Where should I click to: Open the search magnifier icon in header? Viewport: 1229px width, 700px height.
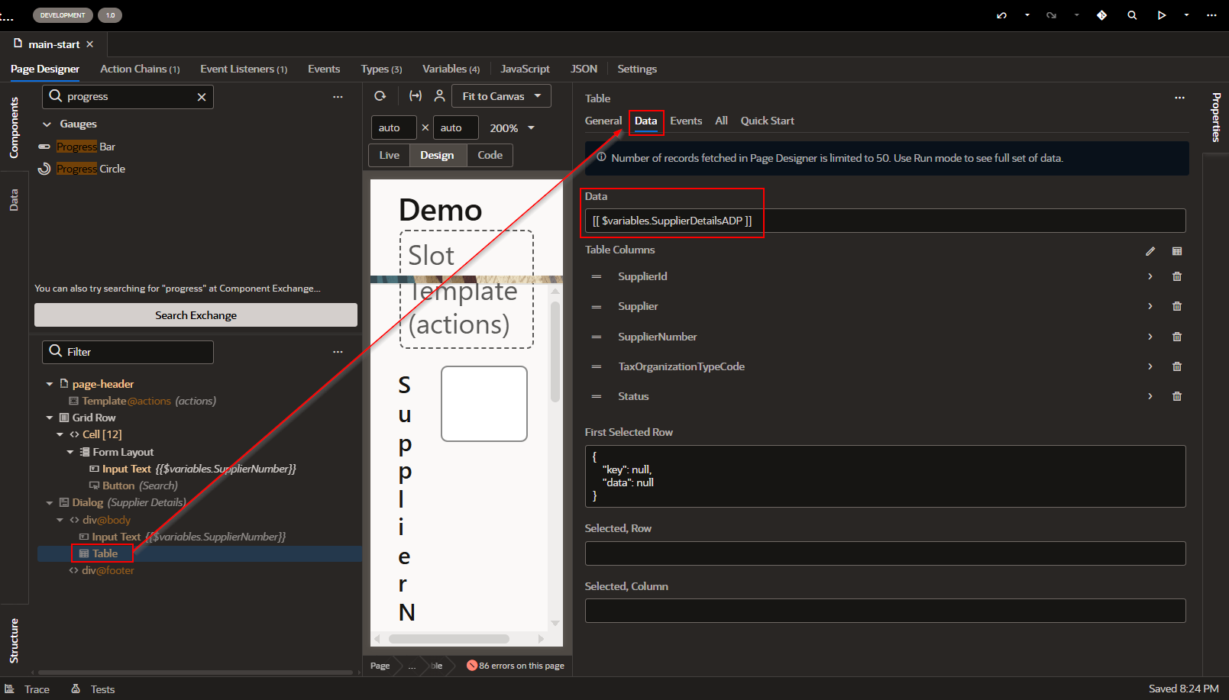click(1132, 15)
